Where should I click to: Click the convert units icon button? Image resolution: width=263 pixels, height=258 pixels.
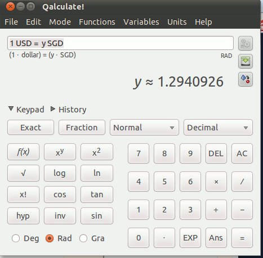246,79
